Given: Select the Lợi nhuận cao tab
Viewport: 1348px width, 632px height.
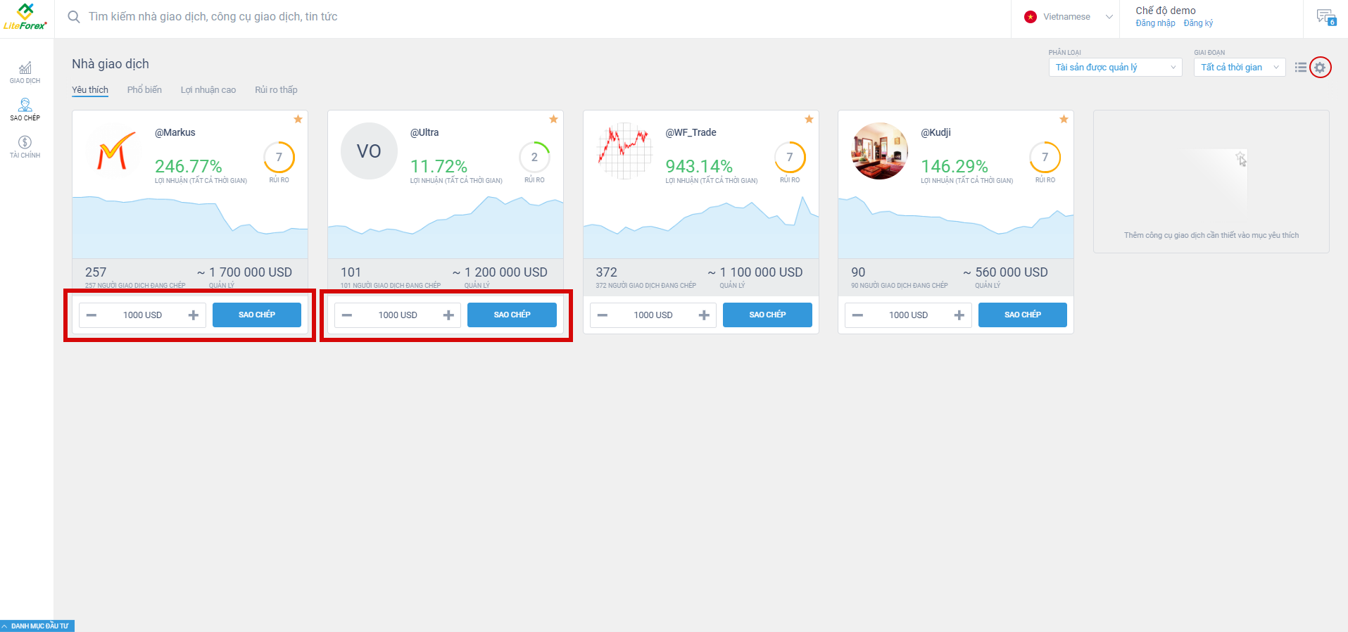Looking at the screenshot, I should tap(208, 90).
